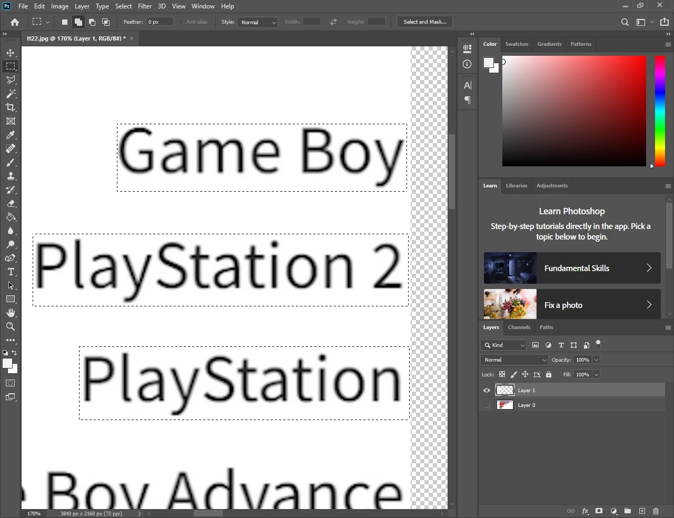Switch to the Channels tab

point(519,327)
